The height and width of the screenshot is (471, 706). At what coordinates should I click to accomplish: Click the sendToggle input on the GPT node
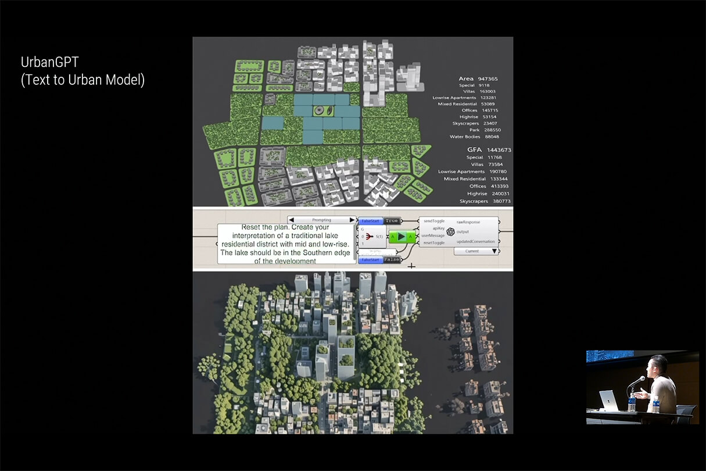tap(434, 222)
